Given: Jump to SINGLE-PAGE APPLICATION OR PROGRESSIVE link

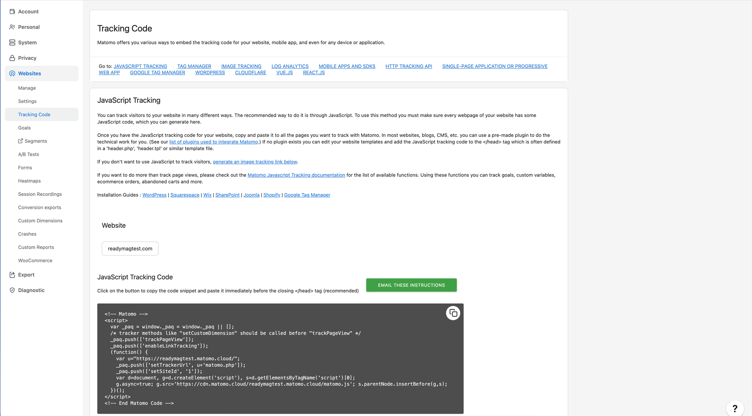Looking at the screenshot, I should tap(495, 66).
